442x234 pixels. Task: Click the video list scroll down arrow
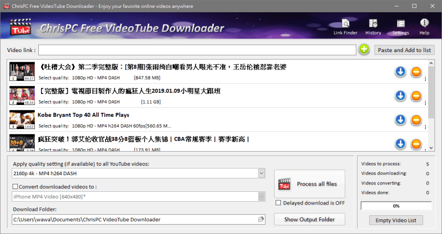point(431,148)
